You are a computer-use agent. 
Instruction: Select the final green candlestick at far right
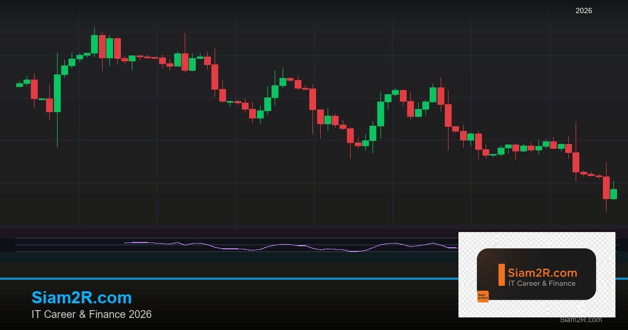[x=613, y=194]
